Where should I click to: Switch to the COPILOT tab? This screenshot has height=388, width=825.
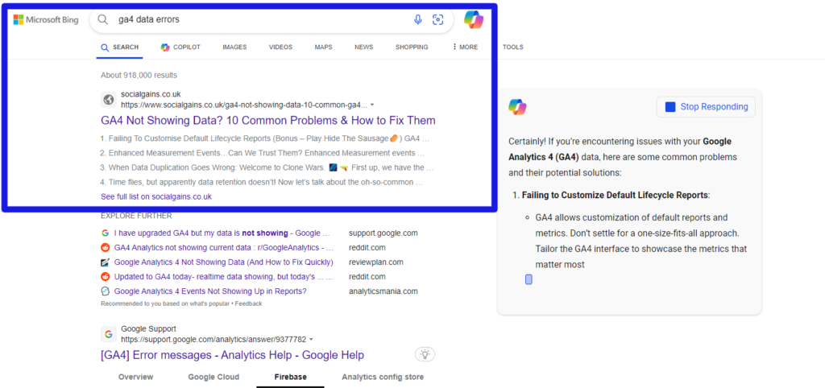180,47
